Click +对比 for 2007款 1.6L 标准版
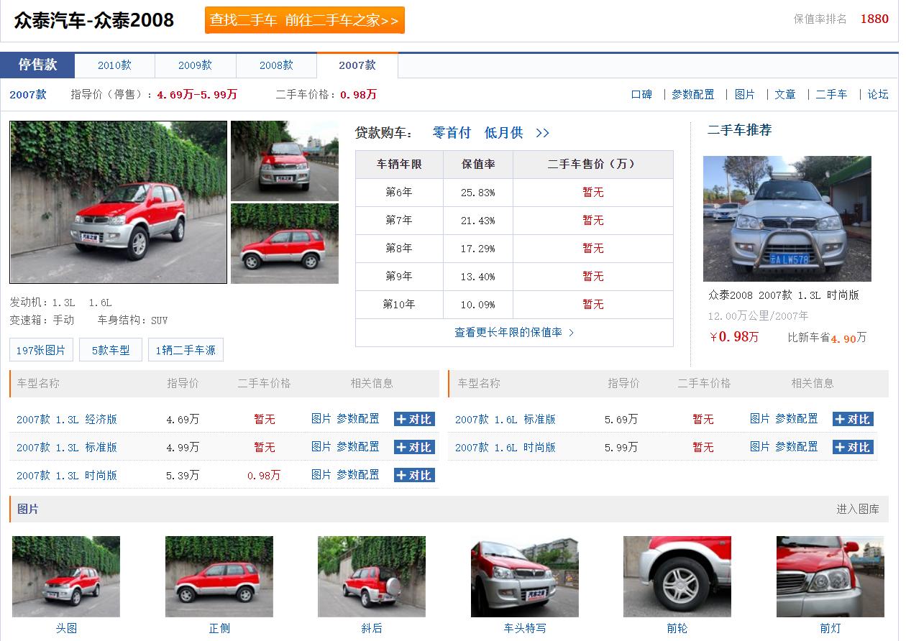The height and width of the screenshot is (641, 906). click(x=853, y=419)
